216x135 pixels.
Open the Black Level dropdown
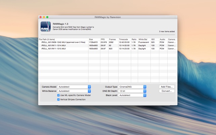click(132, 95)
